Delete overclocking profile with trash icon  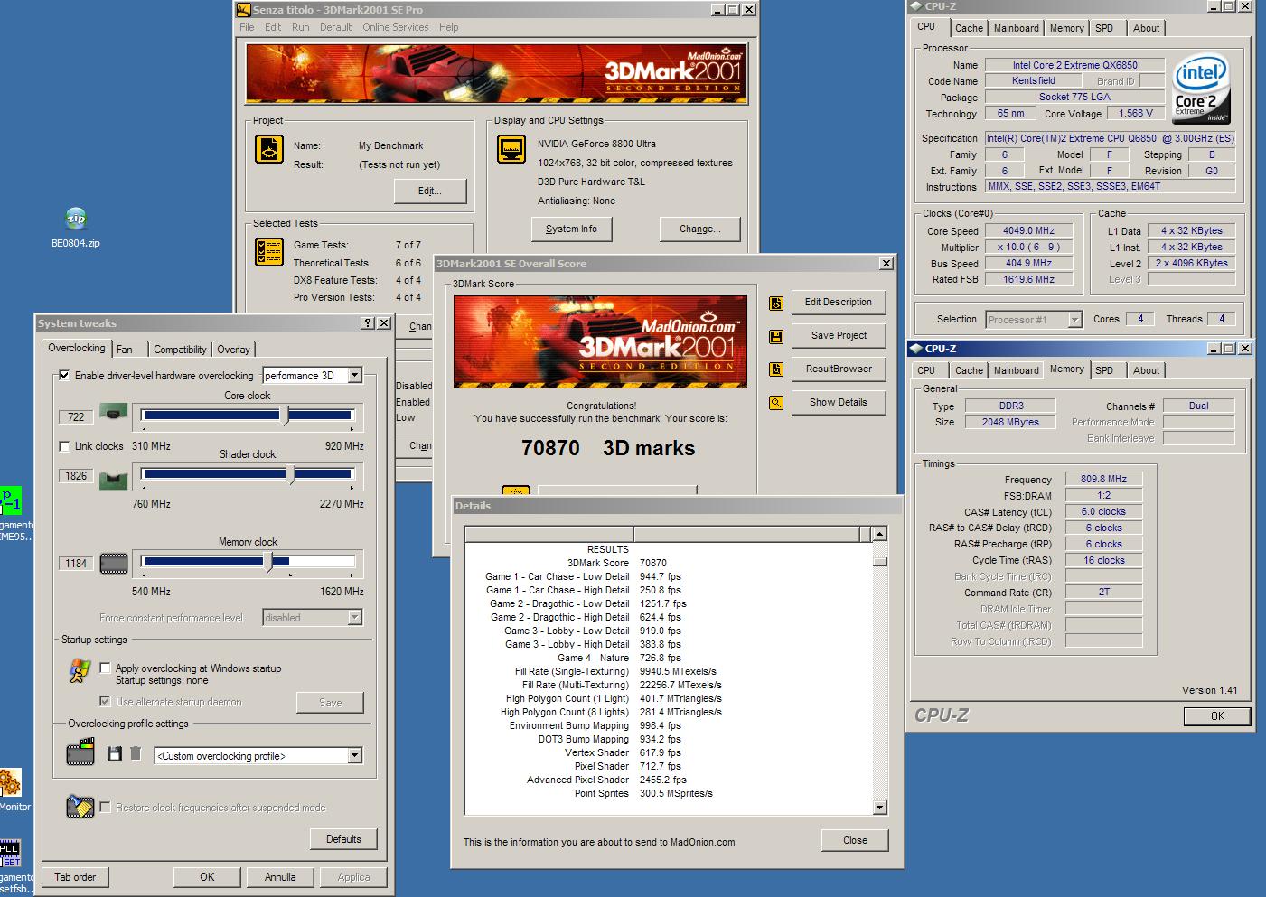136,753
